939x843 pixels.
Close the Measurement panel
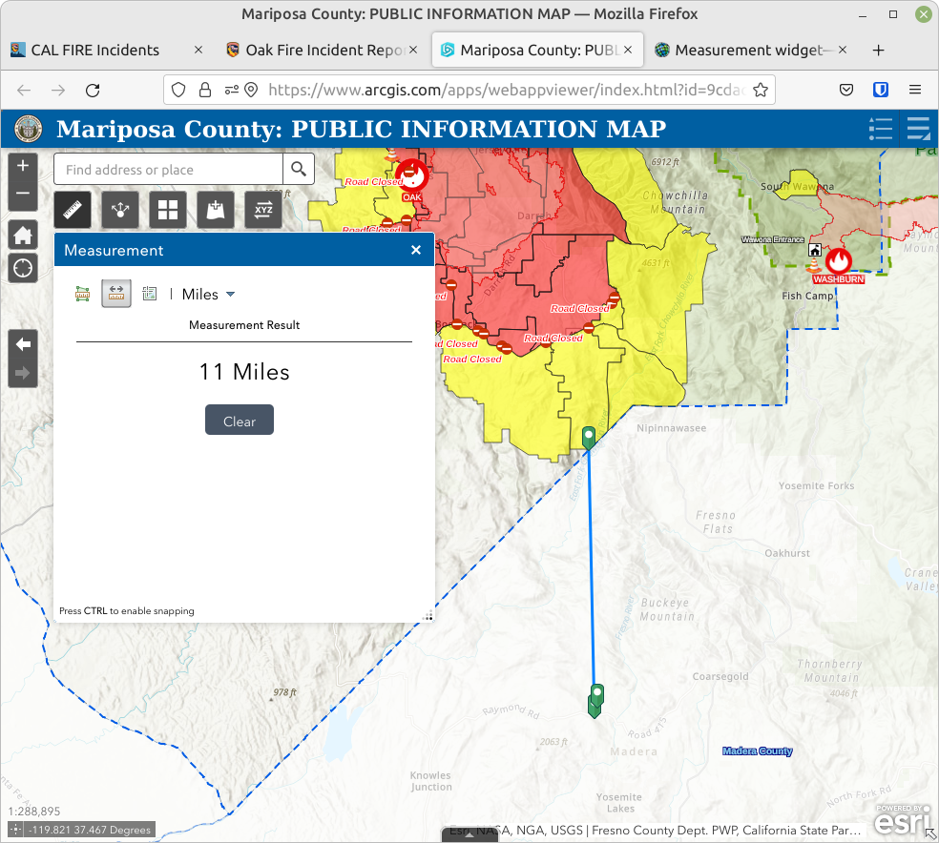pyautogui.click(x=416, y=250)
